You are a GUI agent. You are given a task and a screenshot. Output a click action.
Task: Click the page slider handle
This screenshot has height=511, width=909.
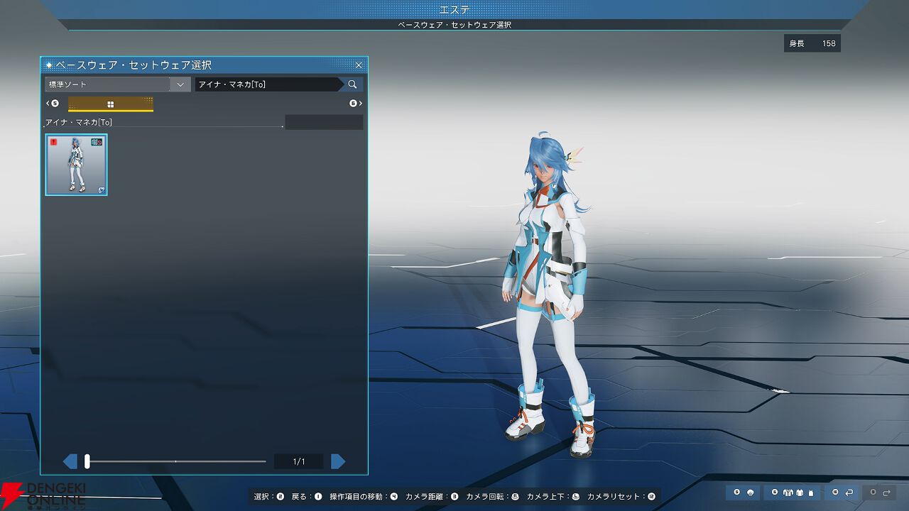point(87,462)
